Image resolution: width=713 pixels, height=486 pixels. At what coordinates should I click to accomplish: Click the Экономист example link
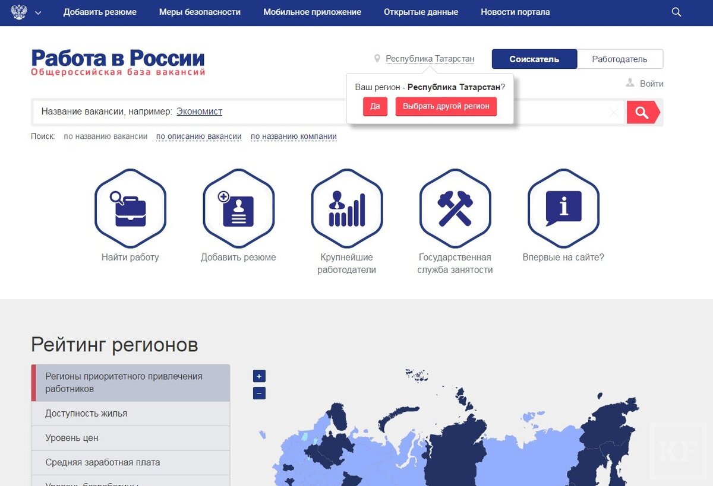199,112
